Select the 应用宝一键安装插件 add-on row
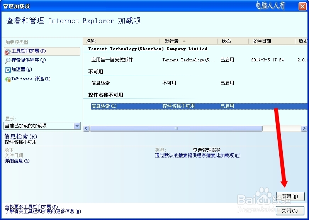309x220 pixels. pos(199,60)
